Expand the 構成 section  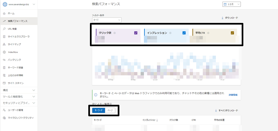(19, 90)
